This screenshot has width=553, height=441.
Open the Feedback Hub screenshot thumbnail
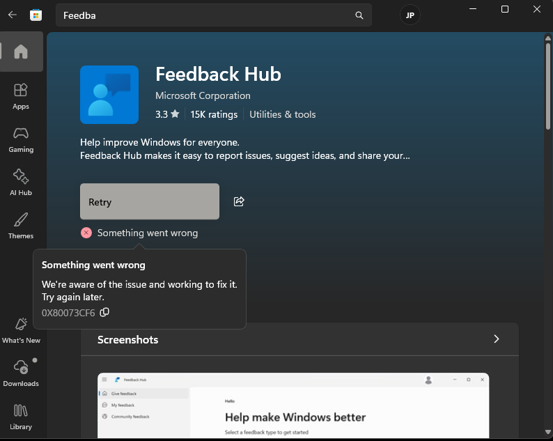click(293, 405)
